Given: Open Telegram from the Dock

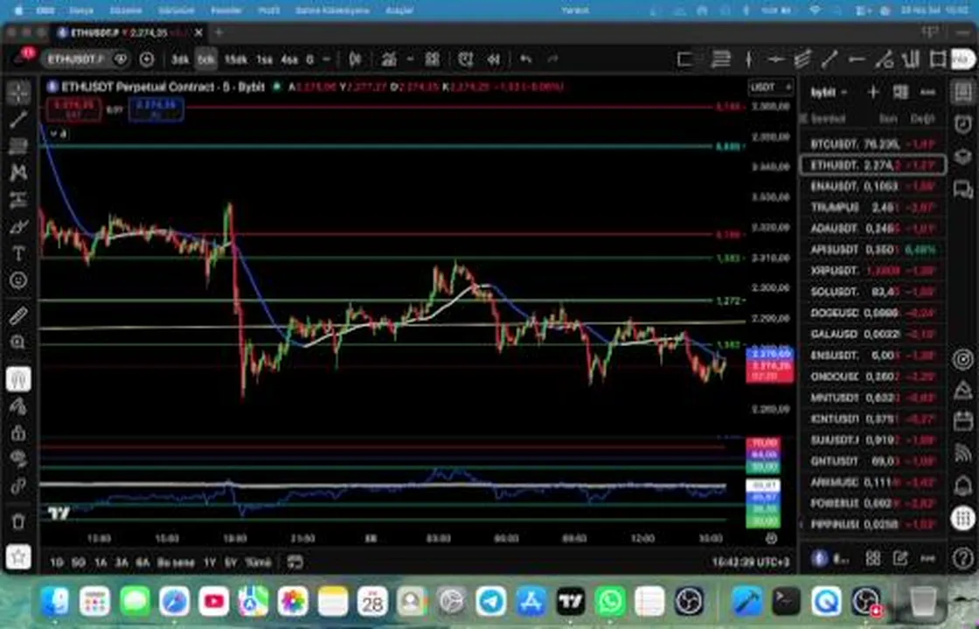Looking at the screenshot, I should pyautogui.click(x=491, y=602).
